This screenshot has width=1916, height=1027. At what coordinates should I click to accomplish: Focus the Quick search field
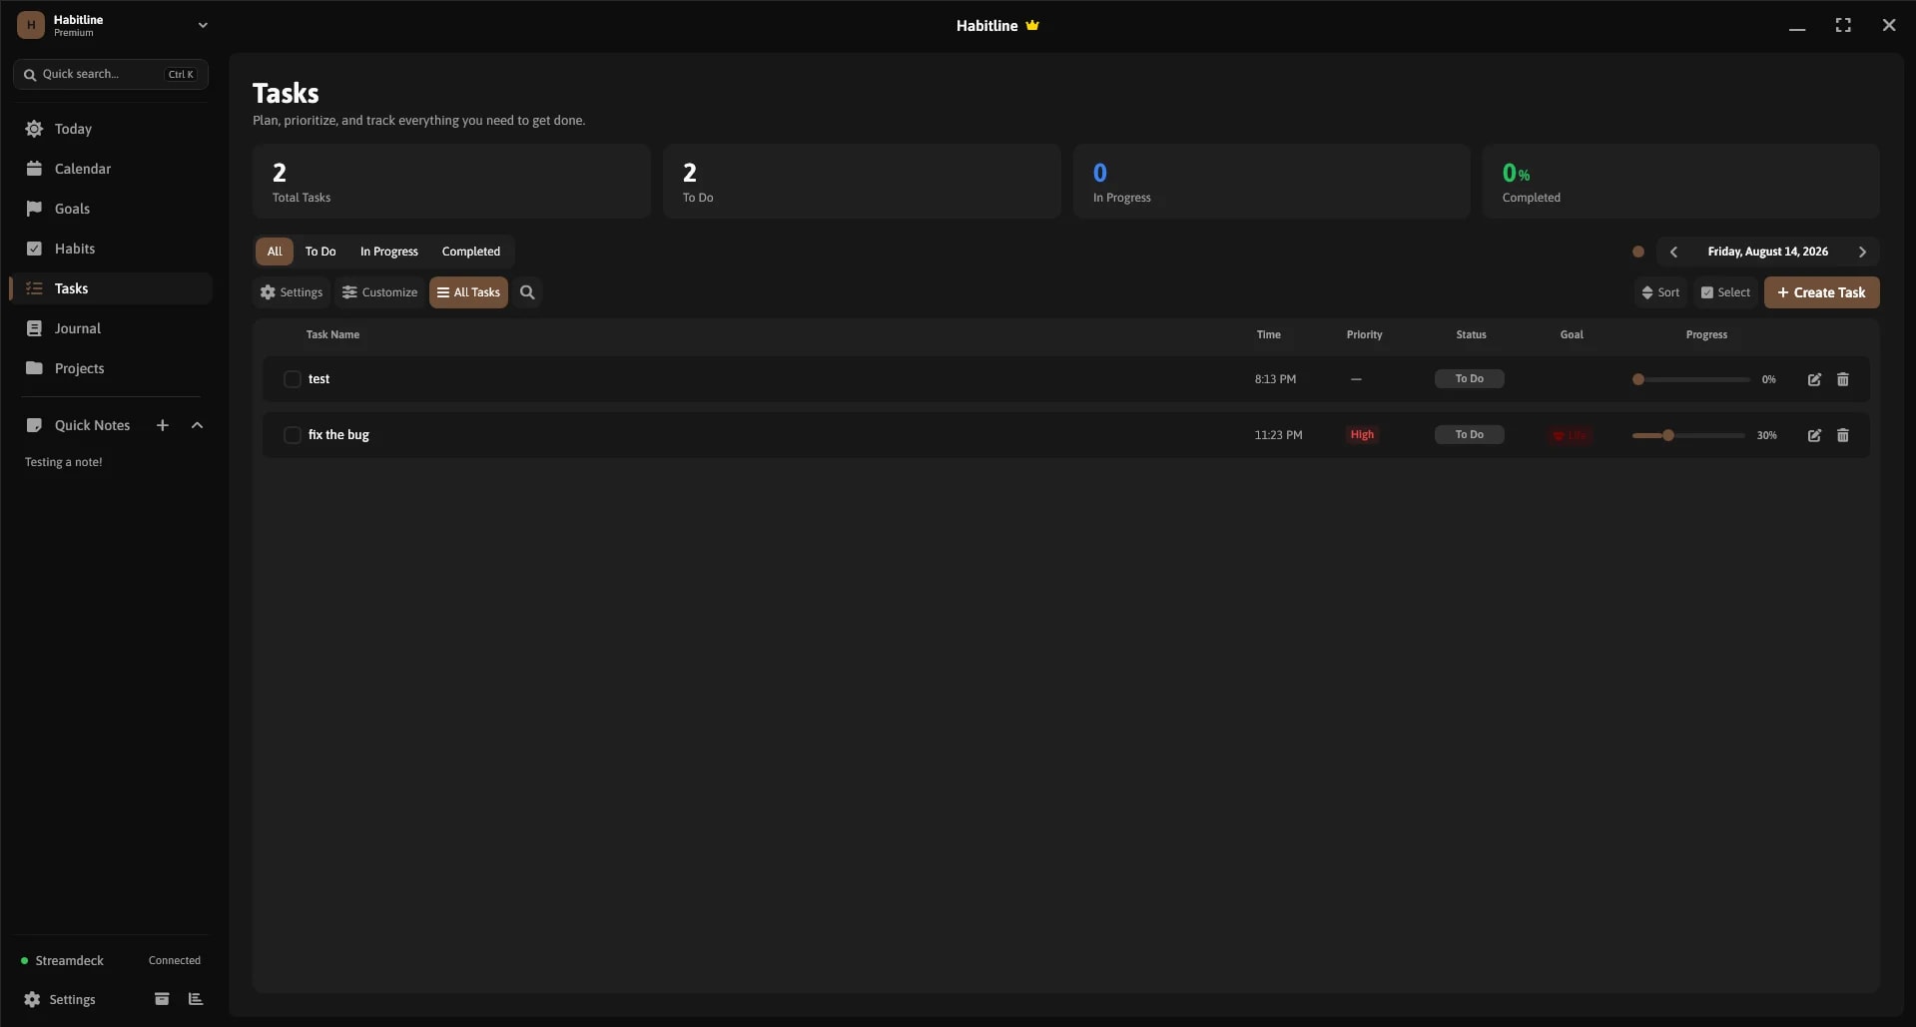pos(111,74)
